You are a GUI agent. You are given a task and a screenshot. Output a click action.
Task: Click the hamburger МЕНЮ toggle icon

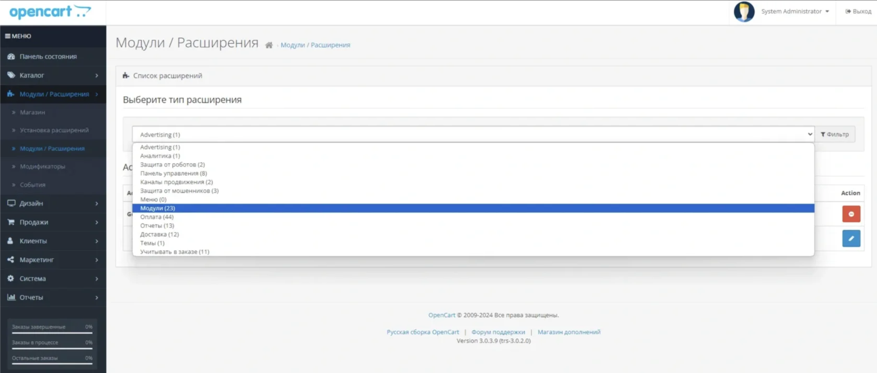pos(8,36)
